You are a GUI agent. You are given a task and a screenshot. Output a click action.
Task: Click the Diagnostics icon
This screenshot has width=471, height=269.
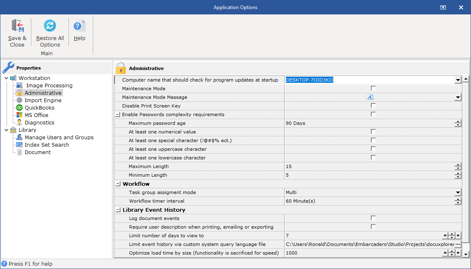click(x=19, y=122)
